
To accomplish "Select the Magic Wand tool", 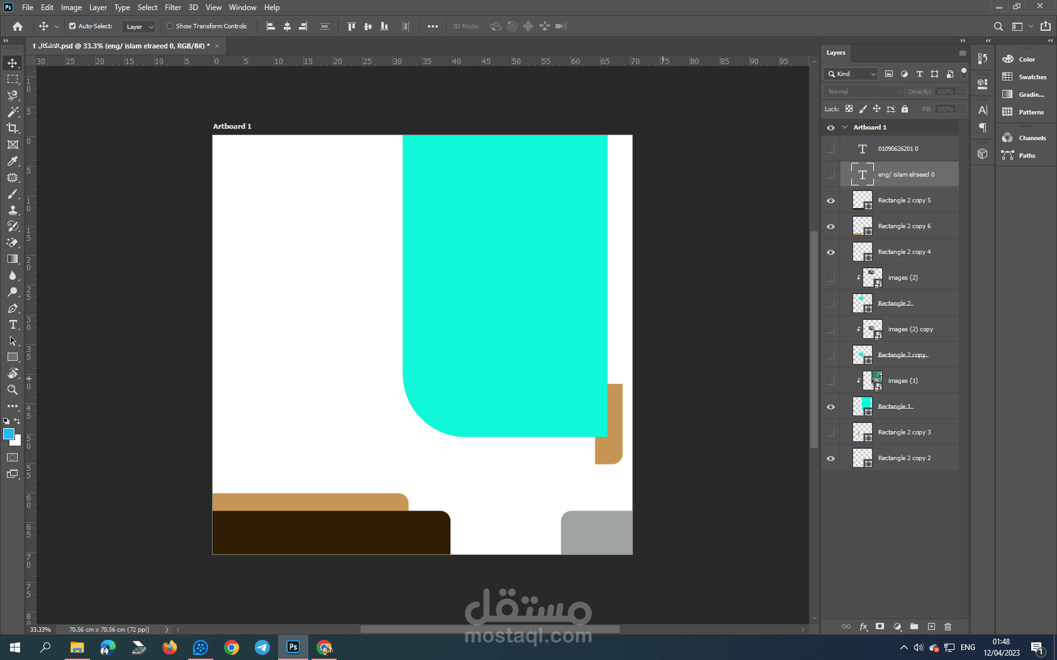I will point(13,112).
